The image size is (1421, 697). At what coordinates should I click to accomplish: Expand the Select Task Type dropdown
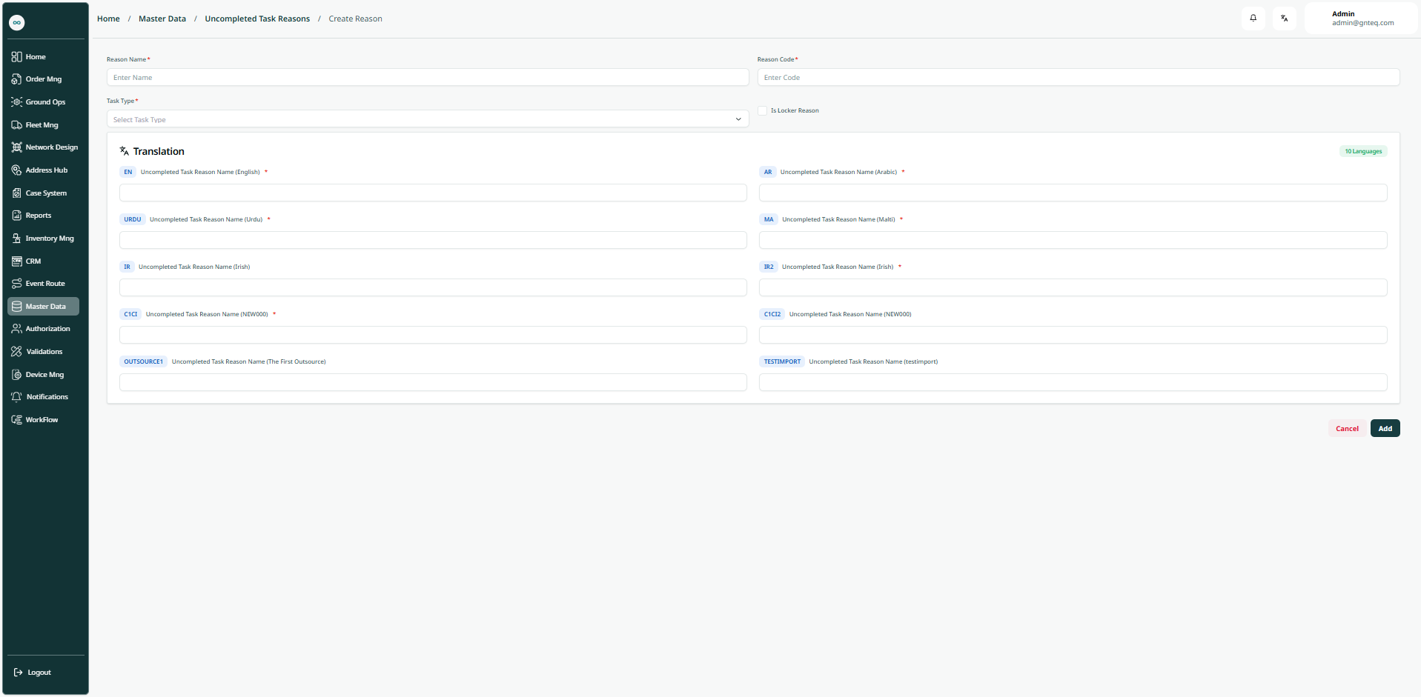[427, 119]
